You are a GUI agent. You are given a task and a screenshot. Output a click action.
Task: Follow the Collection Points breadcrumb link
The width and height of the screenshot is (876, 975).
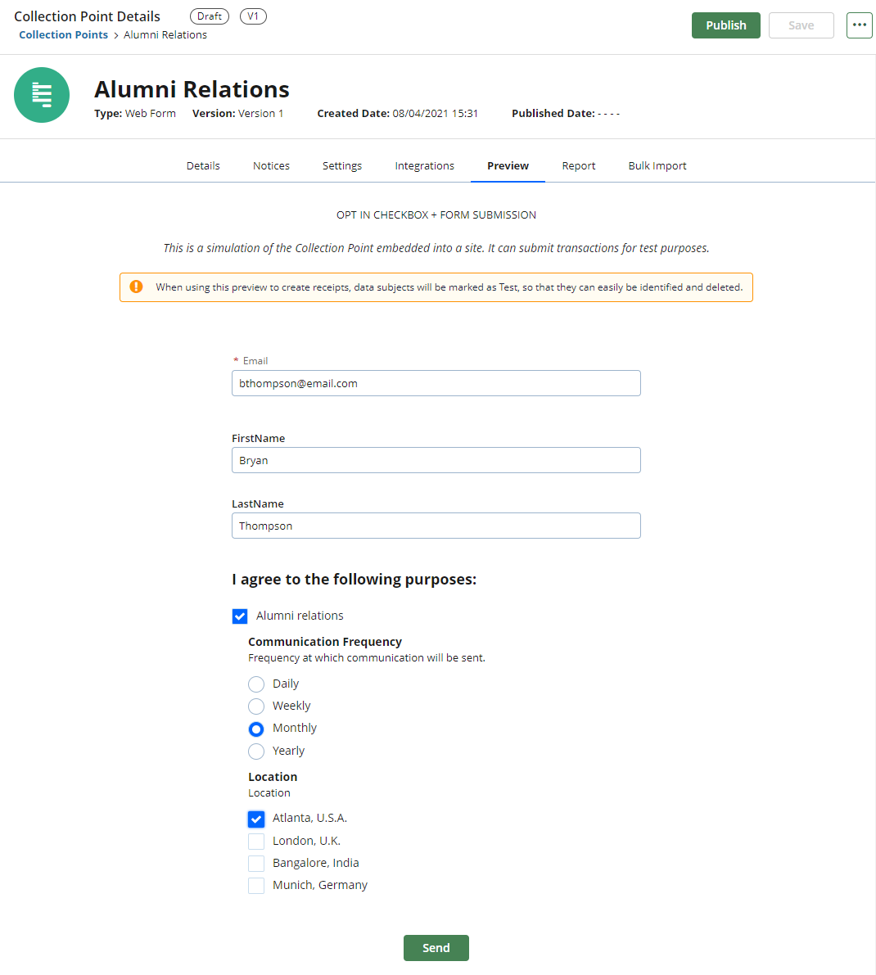click(63, 35)
